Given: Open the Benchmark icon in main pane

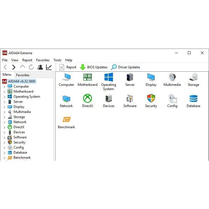Looking at the screenshot, I should pos(66,119).
